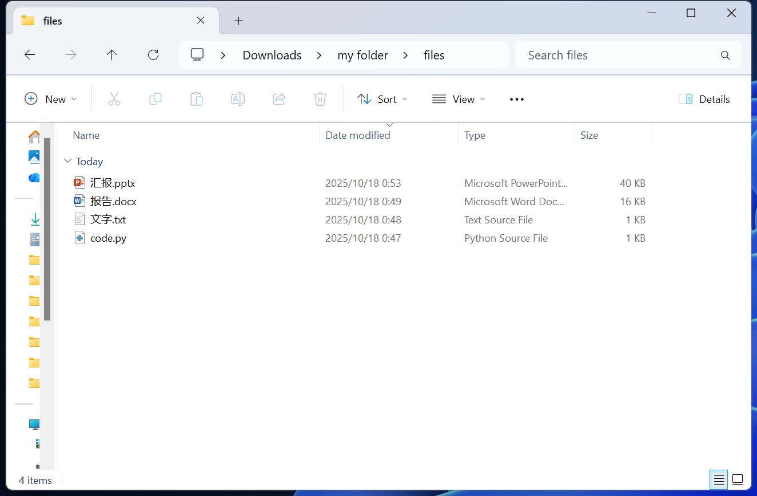Collapse the Today file group
This screenshot has width=757, height=496.
(x=68, y=162)
